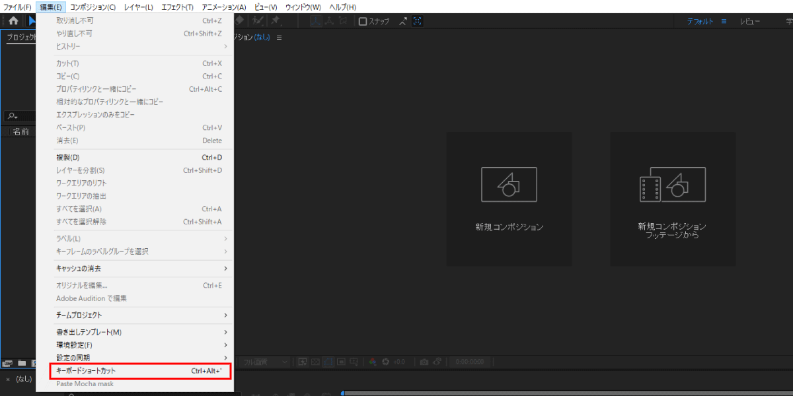Select the Roto Brush tool icon
Viewport: 793px width, 396px height.
coord(257,21)
